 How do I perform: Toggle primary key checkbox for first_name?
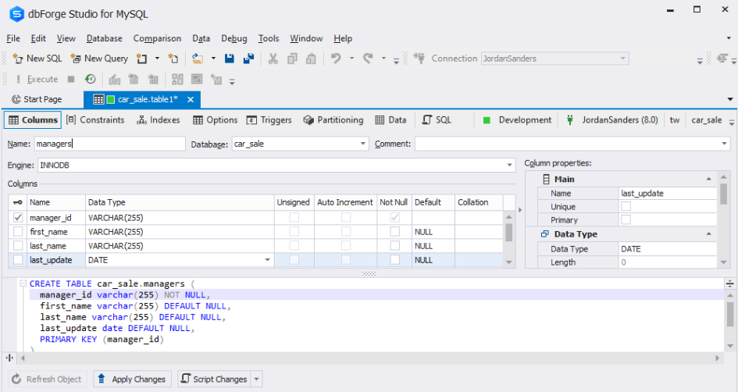click(x=18, y=231)
